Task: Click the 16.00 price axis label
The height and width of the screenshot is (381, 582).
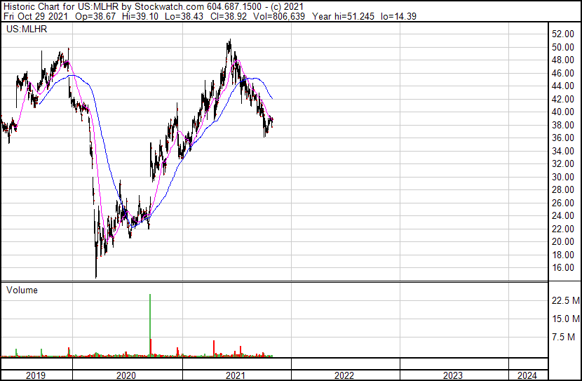Action: click(562, 268)
